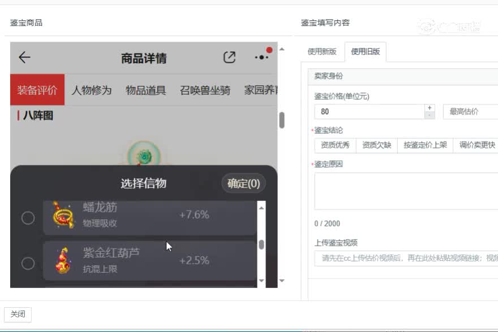The width and height of the screenshot is (498, 332).
Task: Switch to the 装备评价 tab
Action: click(x=37, y=90)
